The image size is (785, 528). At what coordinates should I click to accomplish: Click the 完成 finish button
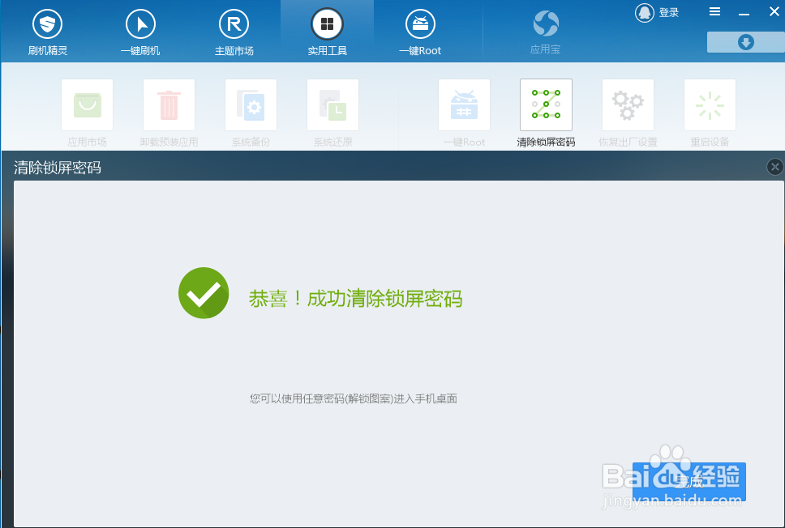pos(690,481)
